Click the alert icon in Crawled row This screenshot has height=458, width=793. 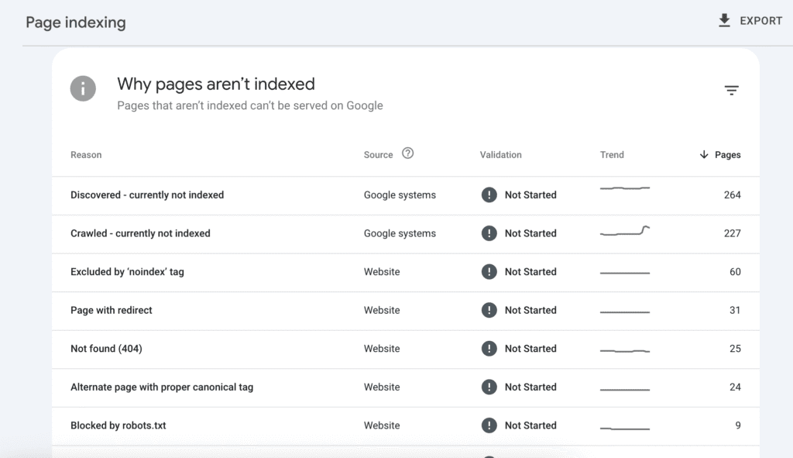pos(489,233)
